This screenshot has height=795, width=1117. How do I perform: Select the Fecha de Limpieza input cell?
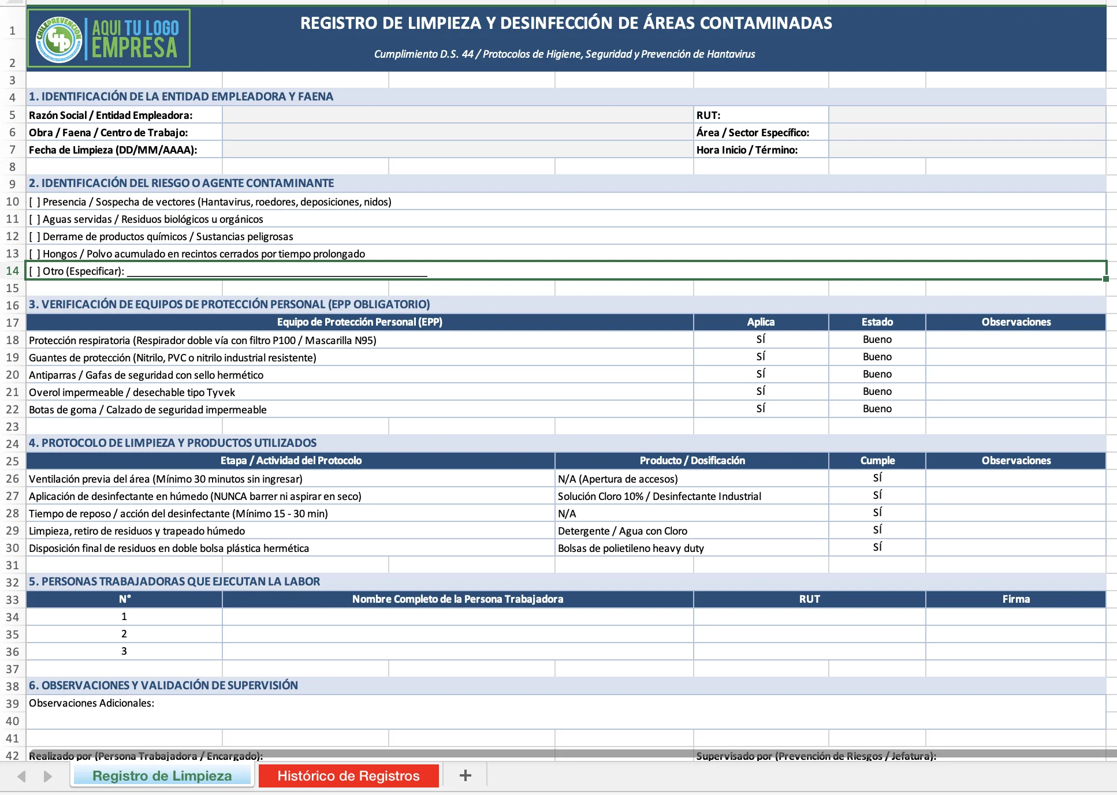(457, 150)
